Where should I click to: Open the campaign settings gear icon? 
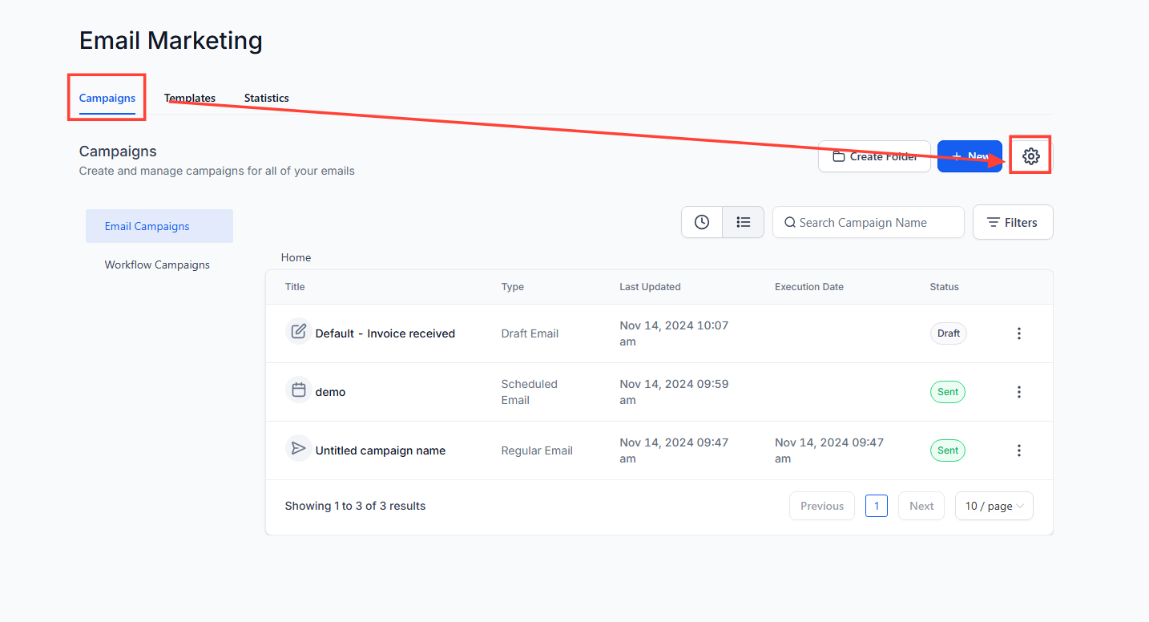[1030, 156]
